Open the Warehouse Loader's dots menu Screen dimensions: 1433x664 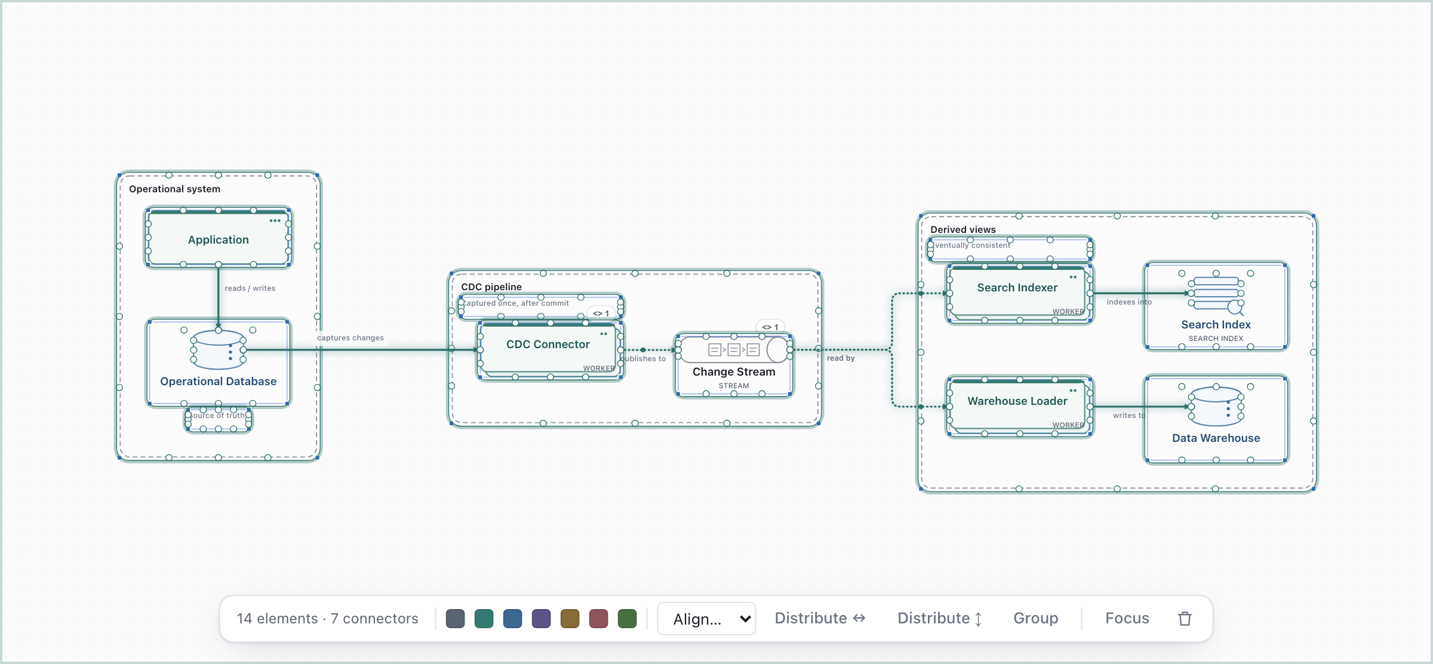click(x=1073, y=391)
